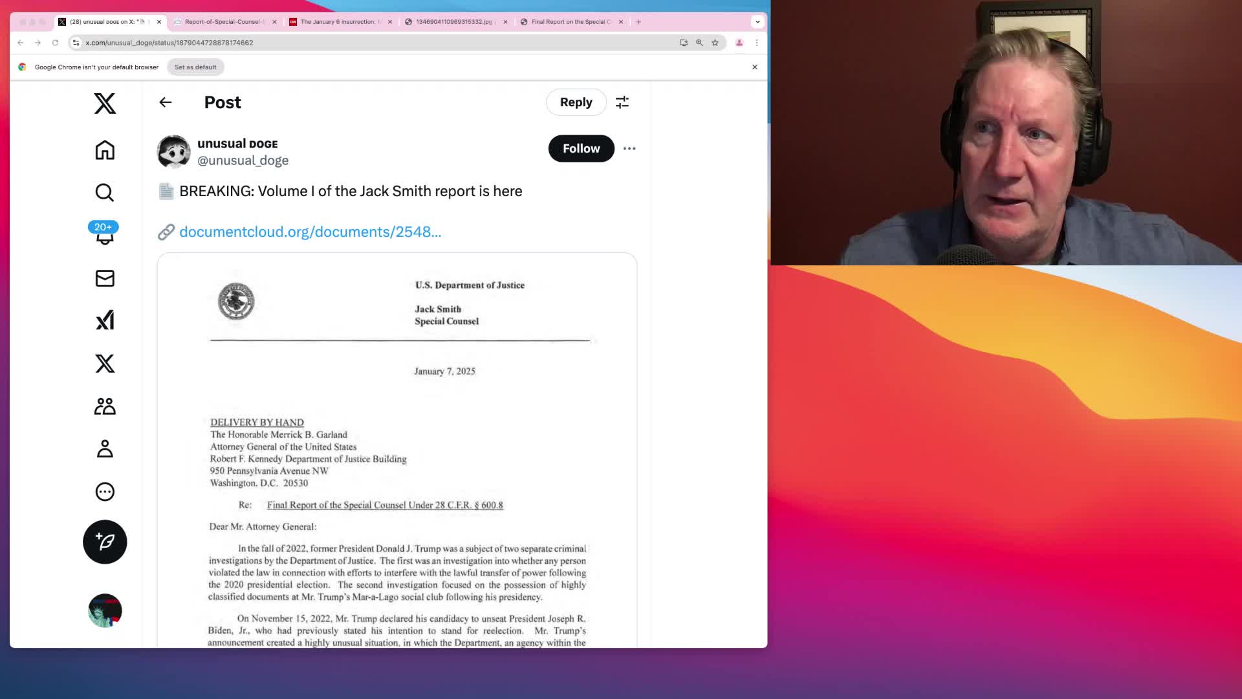Open the Profile person icon
The image size is (1242, 699).
click(x=105, y=449)
